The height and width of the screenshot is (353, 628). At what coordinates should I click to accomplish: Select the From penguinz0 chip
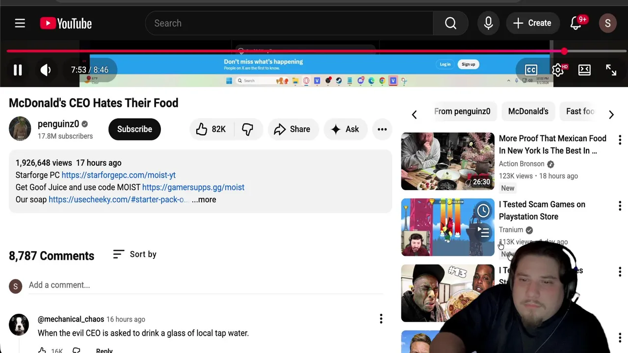462,111
